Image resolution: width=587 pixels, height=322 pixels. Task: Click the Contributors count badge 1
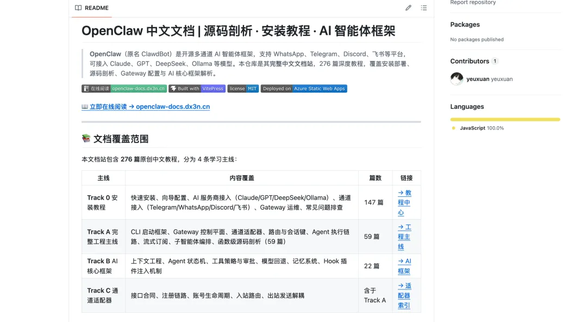(x=495, y=61)
